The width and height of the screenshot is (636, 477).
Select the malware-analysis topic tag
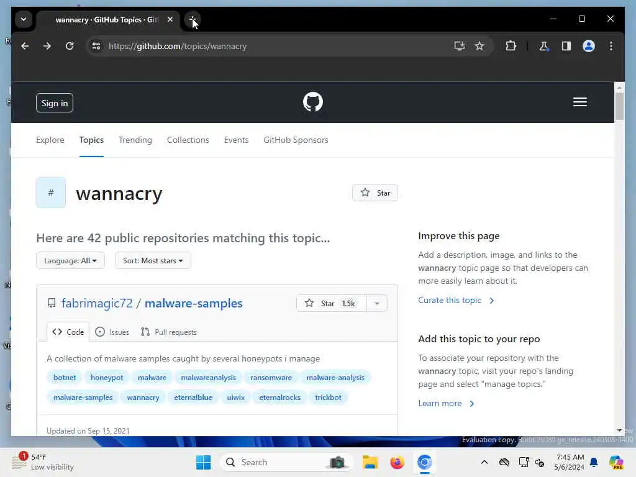[x=335, y=378]
